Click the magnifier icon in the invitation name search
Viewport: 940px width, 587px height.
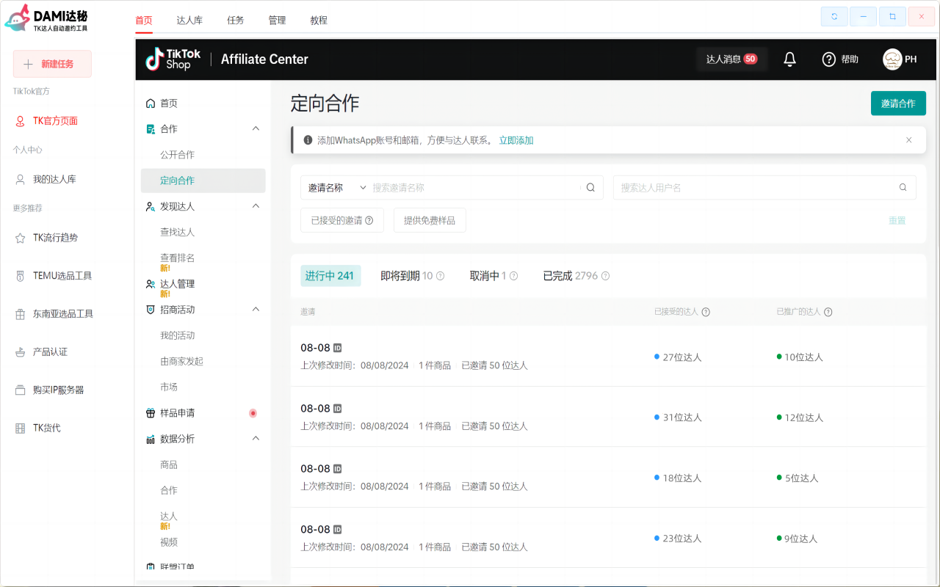coord(590,187)
